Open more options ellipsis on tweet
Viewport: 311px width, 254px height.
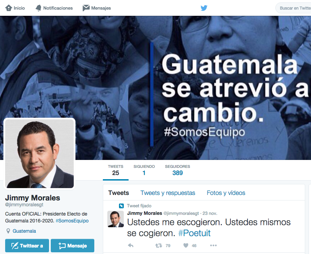[x=213, y=245]
